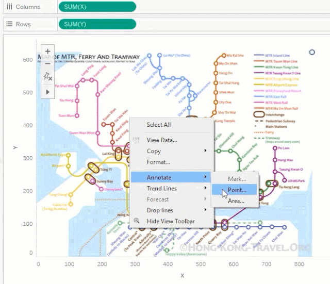
Task: Toggle Hide View Toolbar option
Action: pyautogui.click(x=171, y=221)
